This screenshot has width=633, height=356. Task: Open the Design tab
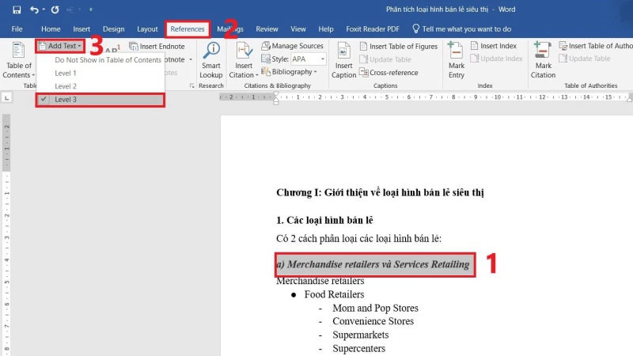pyautogui.click(x=113, y=29)
